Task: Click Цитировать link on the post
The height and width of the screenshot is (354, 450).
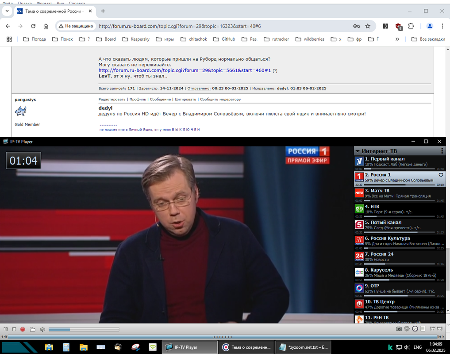Action: point(185,99)
